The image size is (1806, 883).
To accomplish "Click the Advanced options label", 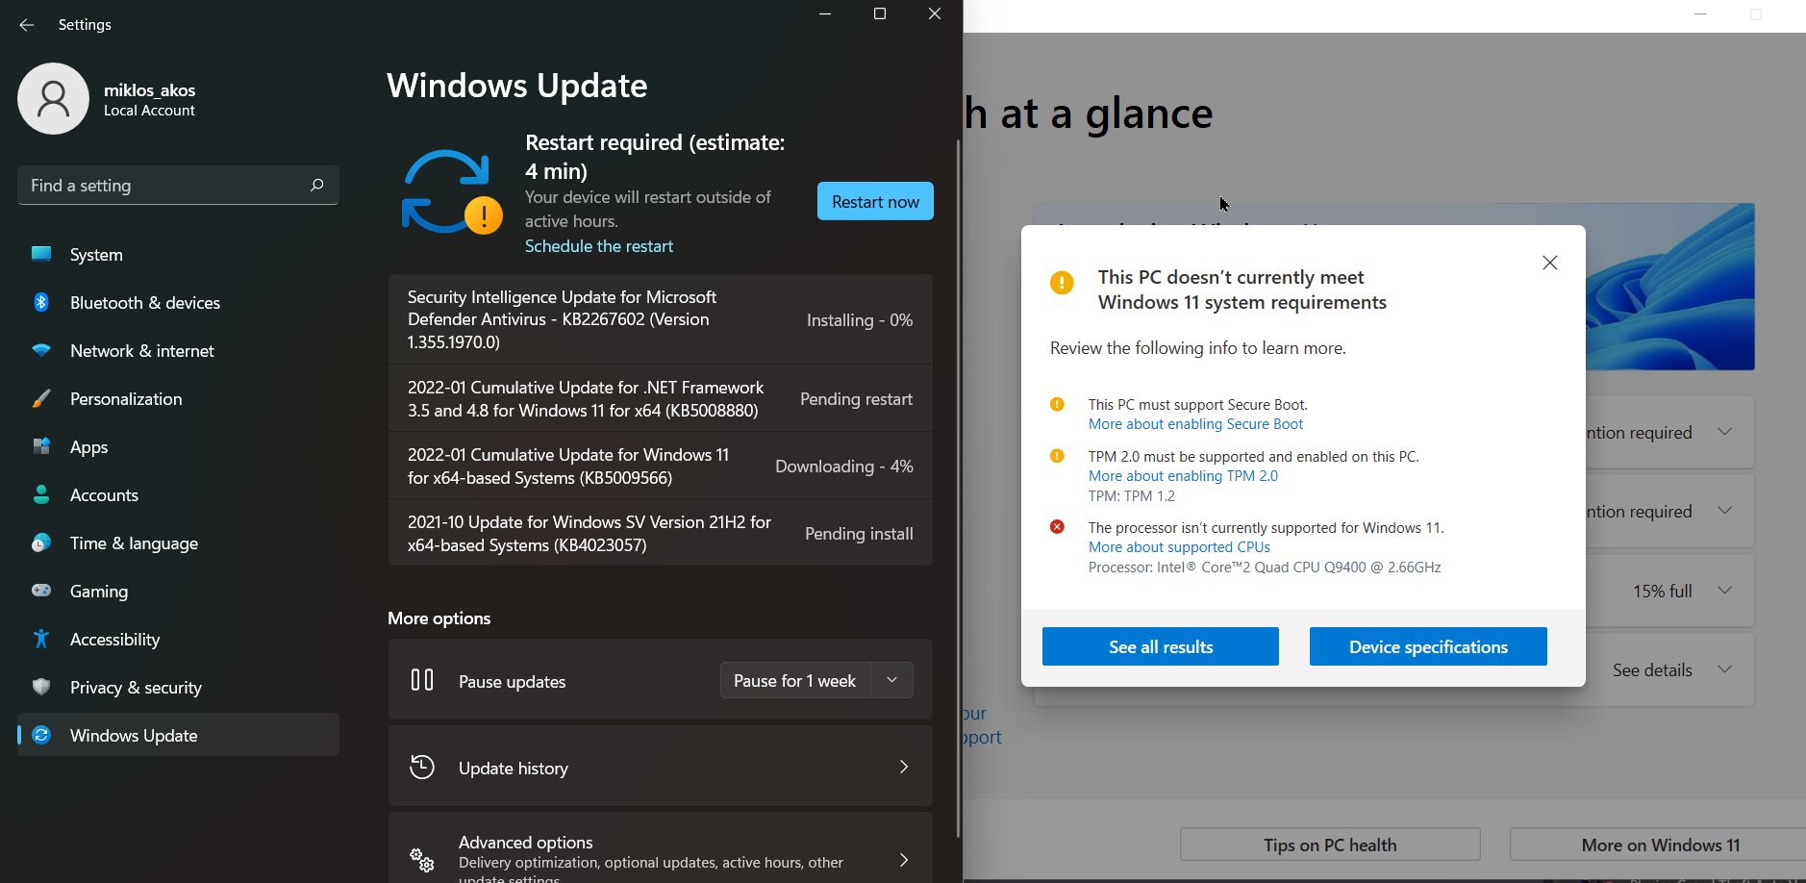I will point(525,842).
